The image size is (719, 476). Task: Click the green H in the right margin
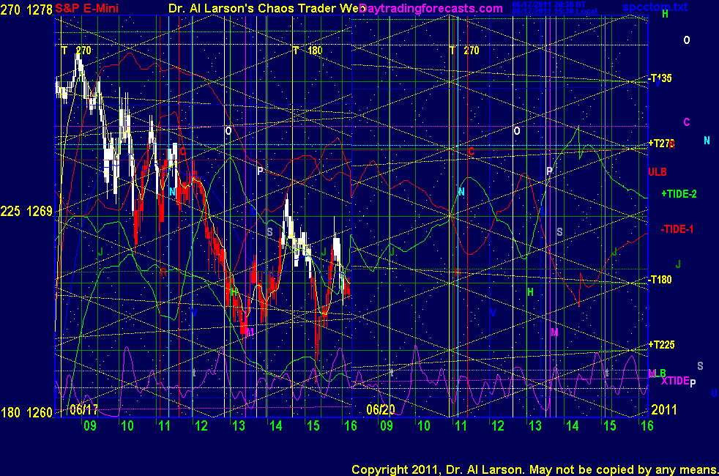pos(665,14)
